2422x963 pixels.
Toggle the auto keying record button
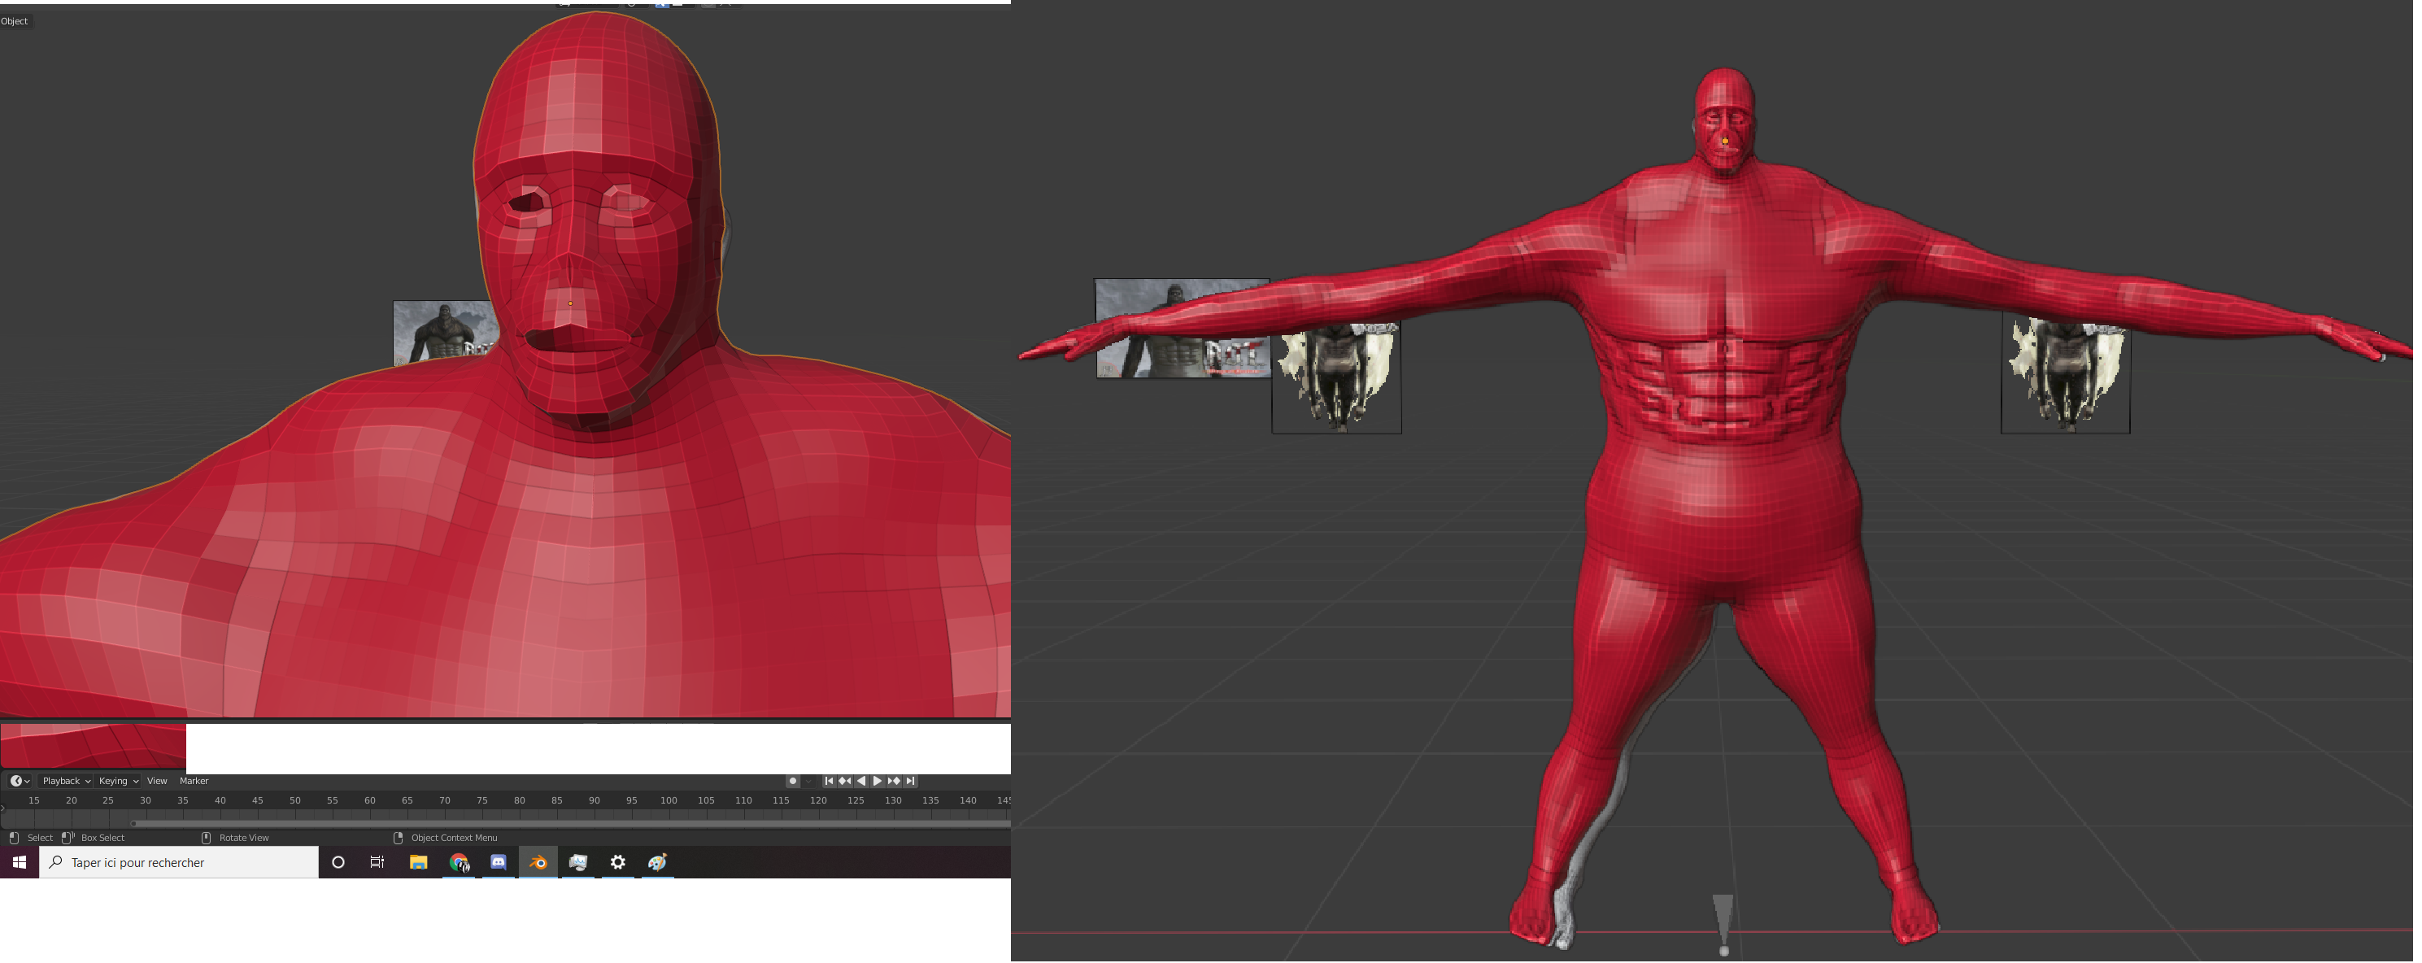793,781
